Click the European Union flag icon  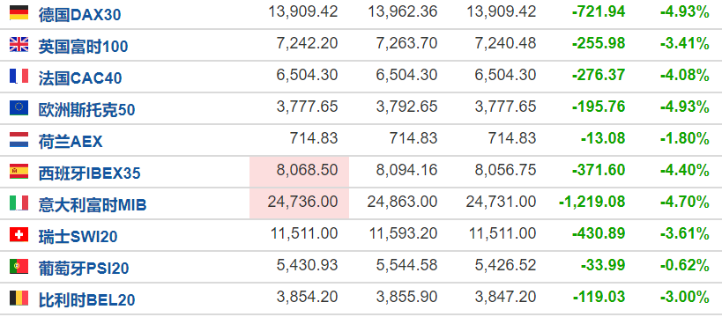pos(19,108)
